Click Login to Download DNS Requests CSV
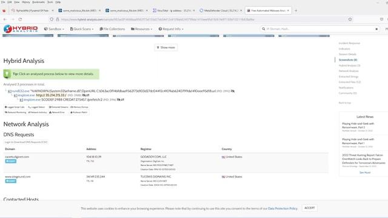388x218 pixels. click(26, 142)
